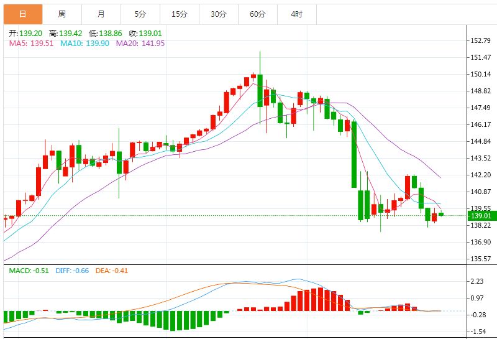Click the MACD: -0.51 readout
This screenshot has height=339, width=497.
29,271
